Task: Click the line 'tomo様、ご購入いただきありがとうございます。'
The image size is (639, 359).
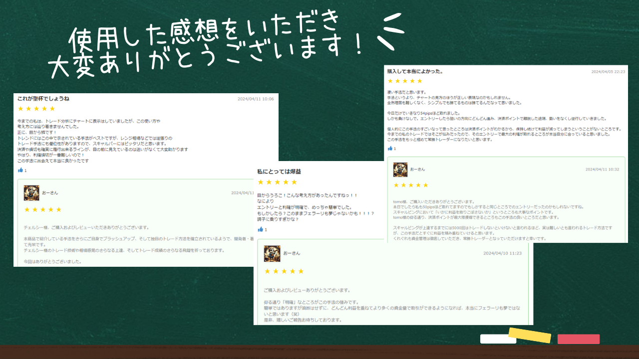Action: click(x=434, y=201)
